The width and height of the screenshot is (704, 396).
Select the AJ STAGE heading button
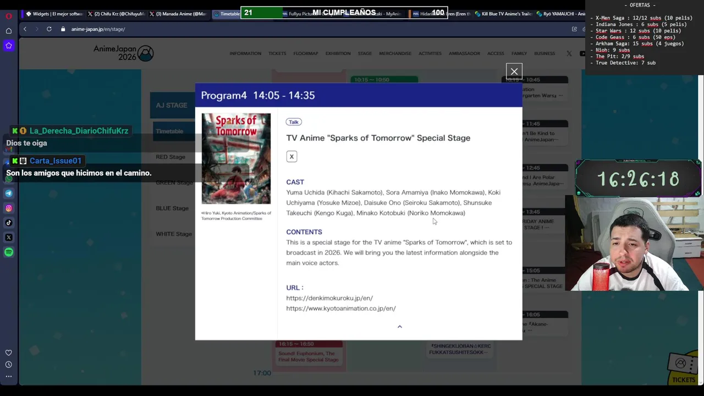click(x=172, y=105)
